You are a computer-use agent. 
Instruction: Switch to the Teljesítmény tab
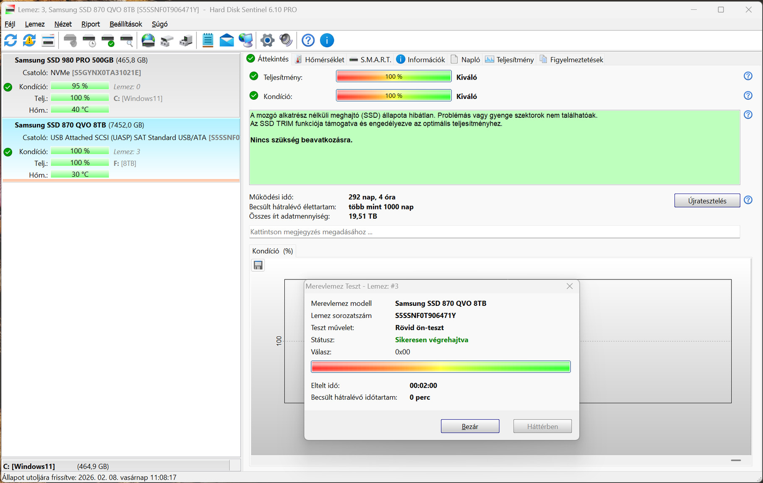point(510,59)
